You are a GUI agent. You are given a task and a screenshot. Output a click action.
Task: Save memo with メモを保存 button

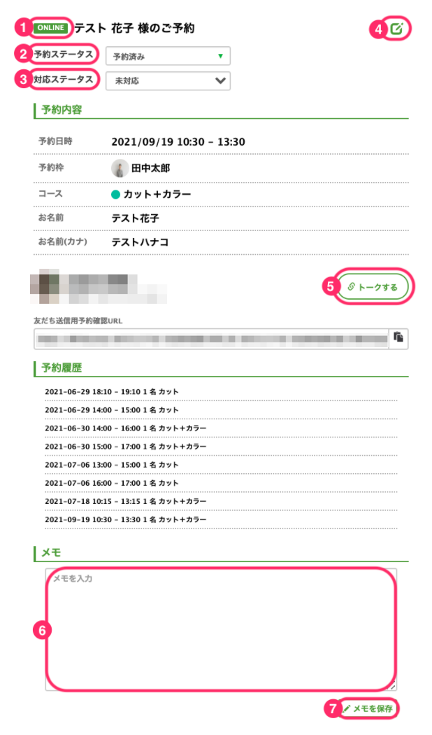(x=369, y=708)
